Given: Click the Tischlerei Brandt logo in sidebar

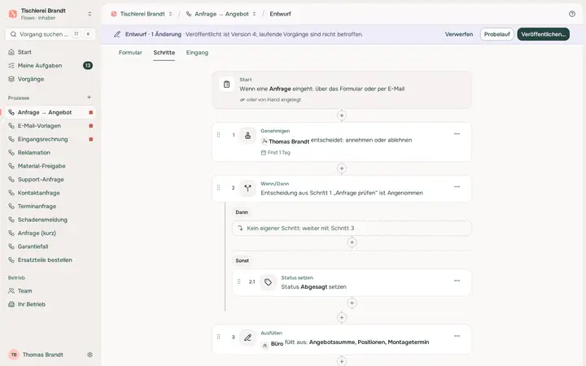Looking at the screenshot, I should pyautogui.click(x=13, y=14).
